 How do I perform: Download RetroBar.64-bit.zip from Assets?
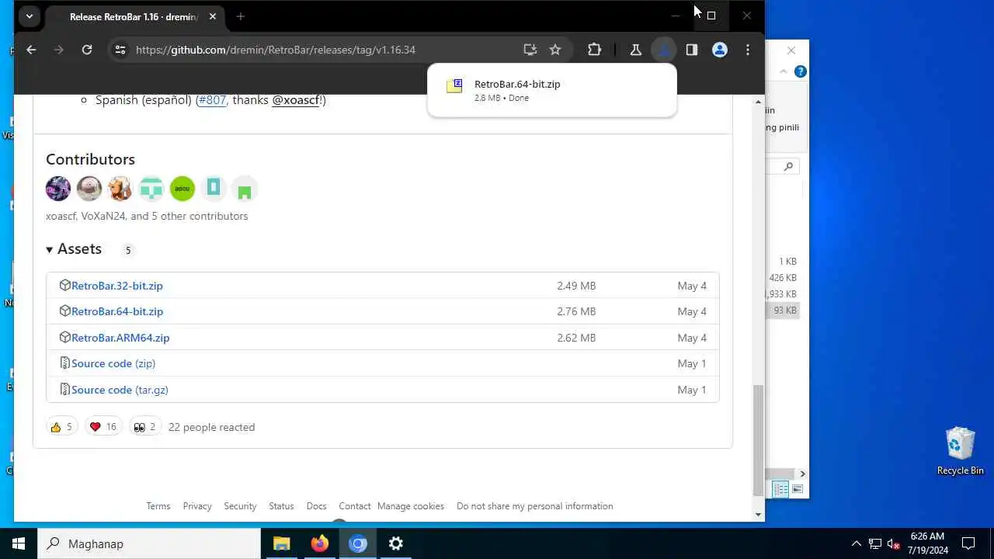(x=117, y=311)
